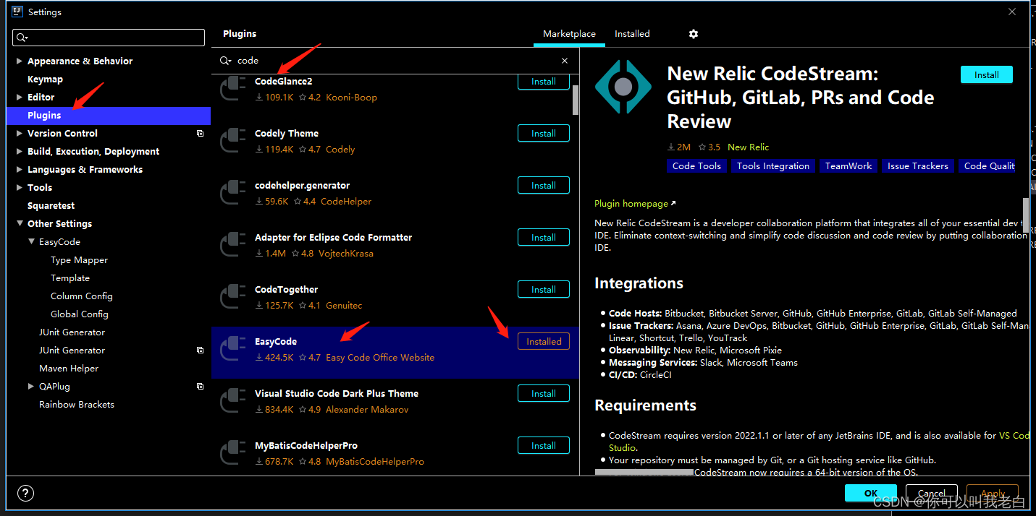
Task: Click the New Relic CodeStream logo
Action: coord(623,87)
